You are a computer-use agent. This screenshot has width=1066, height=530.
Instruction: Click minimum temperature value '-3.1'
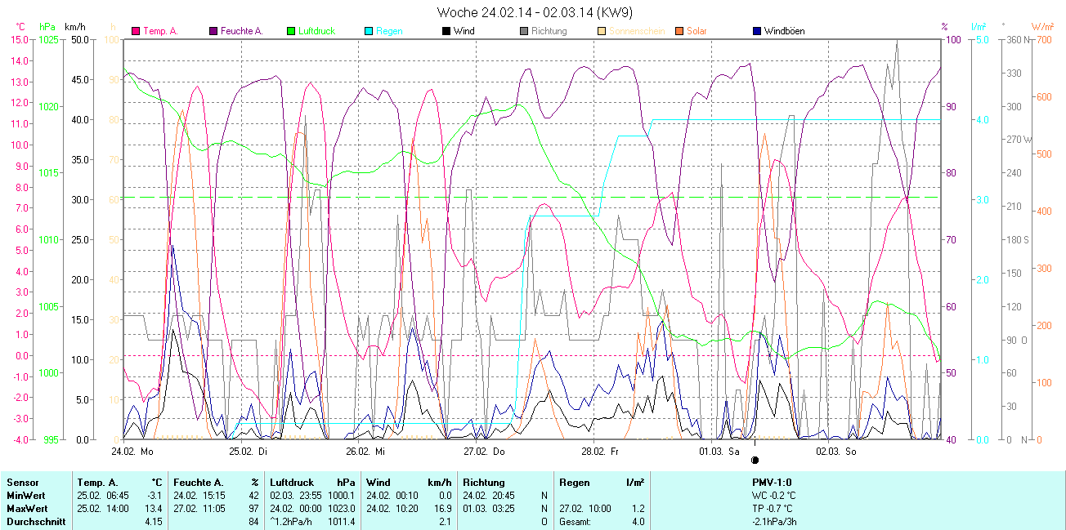(x=155, y=496)
